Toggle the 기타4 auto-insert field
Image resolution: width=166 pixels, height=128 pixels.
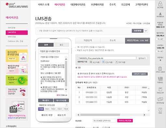click(x=66, y=109)
